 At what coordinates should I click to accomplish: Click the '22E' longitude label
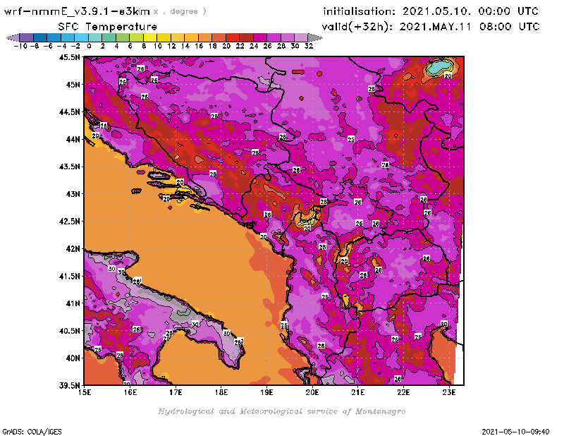click(x=403, y=392)
